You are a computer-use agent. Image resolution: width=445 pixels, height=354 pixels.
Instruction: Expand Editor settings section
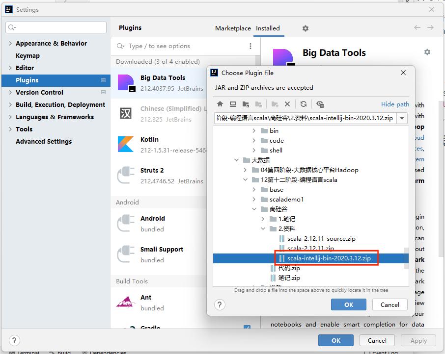click(x=10, y=68)
